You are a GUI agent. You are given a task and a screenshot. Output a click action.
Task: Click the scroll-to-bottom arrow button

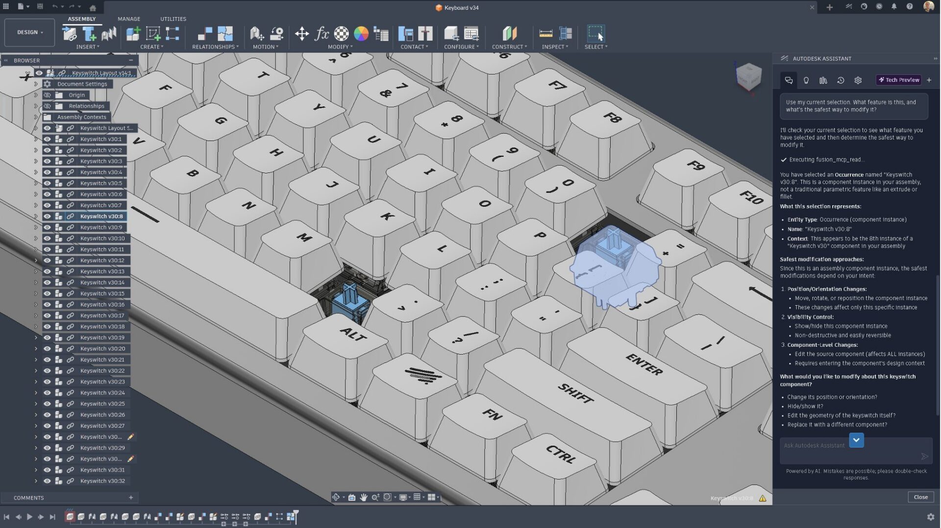click(x=856, y=440)
